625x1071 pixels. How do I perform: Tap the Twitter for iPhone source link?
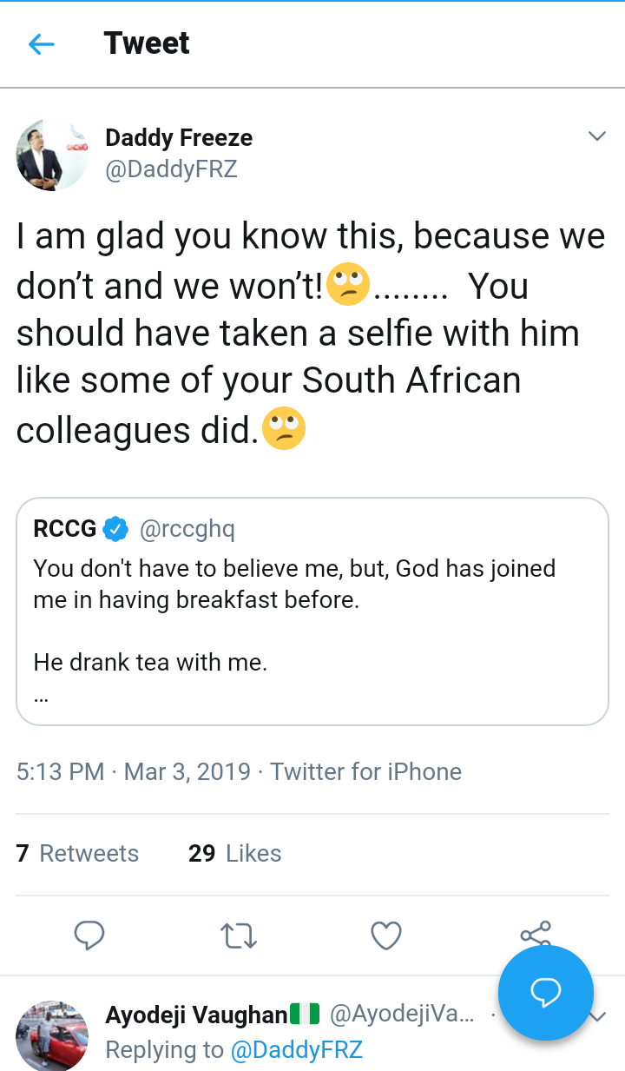(x=365, y=771)
